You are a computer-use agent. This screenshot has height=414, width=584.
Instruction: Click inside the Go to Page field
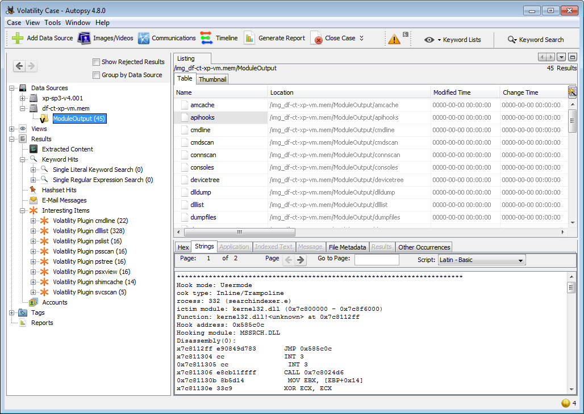376,260
